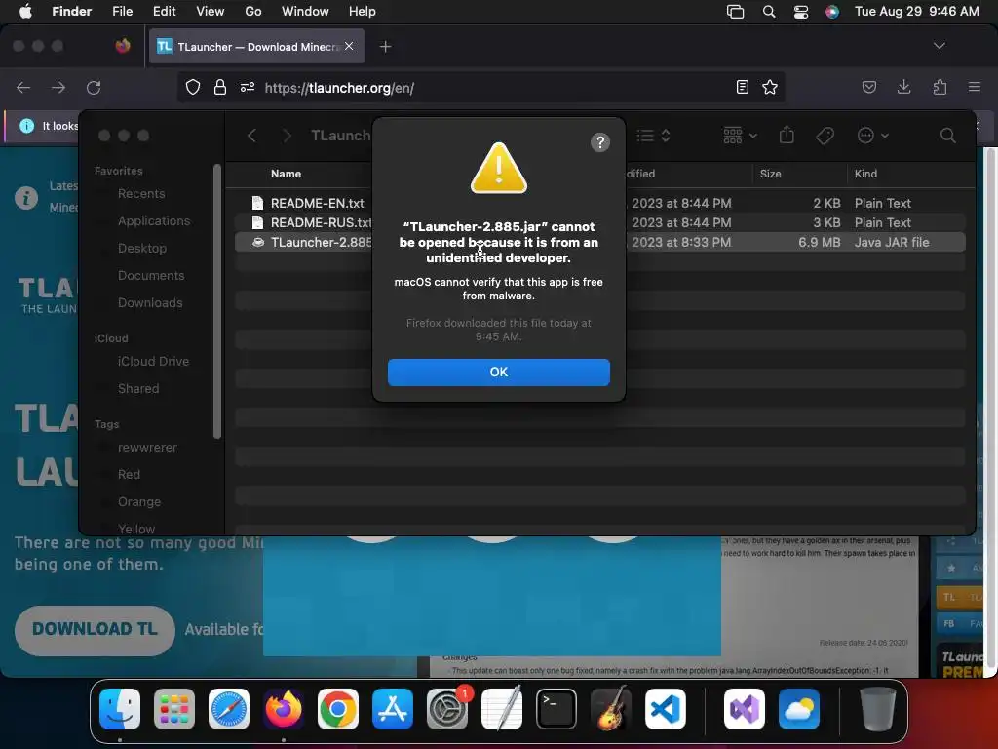Image resolution: width=998 pixels, height=749 pixels.
Task: Launch Visual Studio Code from Dock
Action: (665, 709)
